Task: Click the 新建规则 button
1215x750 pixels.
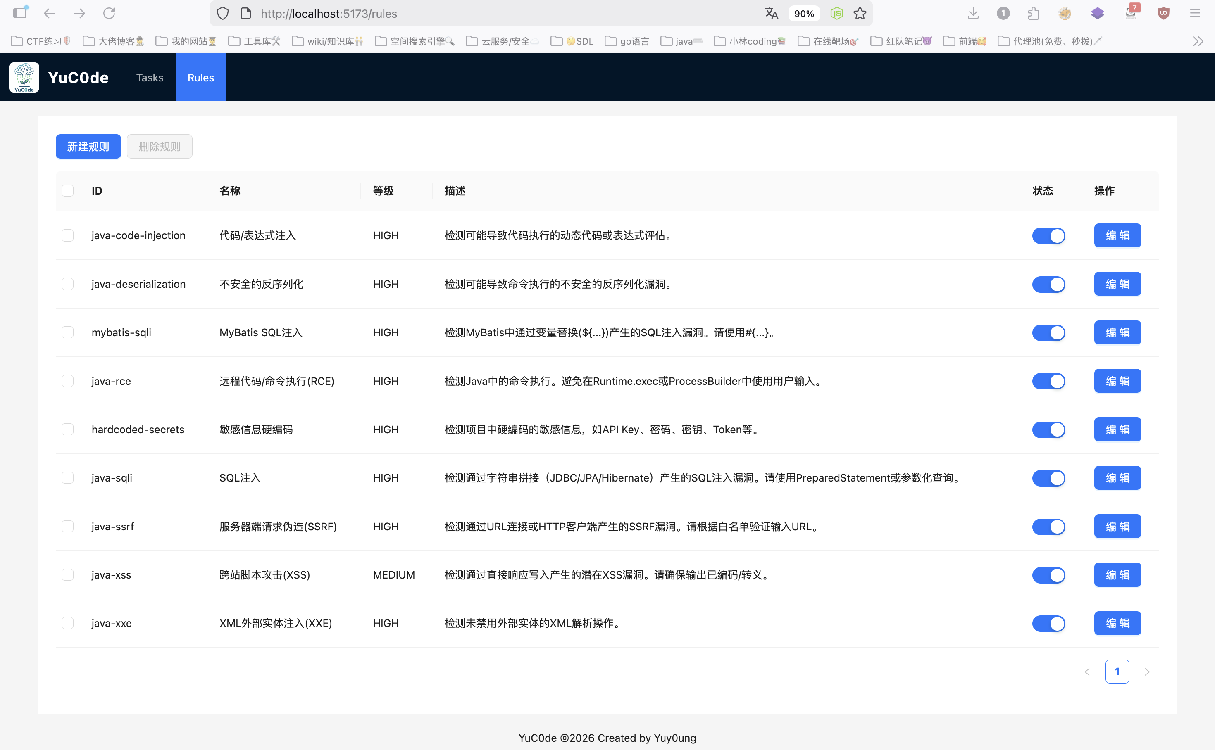Action: pyautogui.click(x=88, y=147)
